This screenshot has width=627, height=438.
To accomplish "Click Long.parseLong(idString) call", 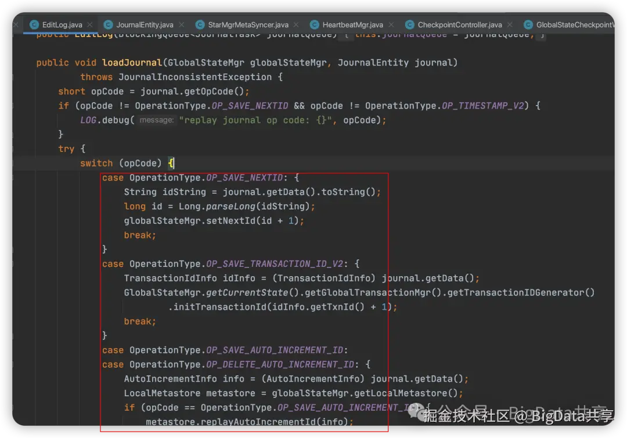I will [x=244, y=207].
